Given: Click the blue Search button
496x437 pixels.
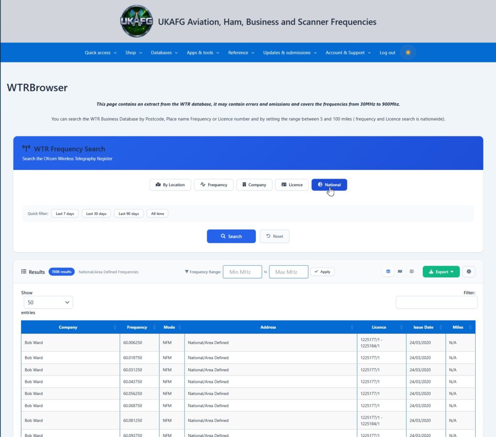Looking at the screenshot, I should (231, 236).
